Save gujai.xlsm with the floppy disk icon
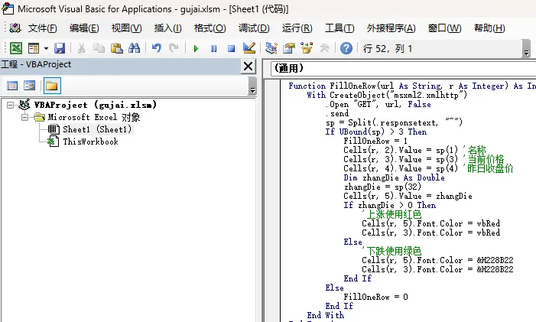Screen dimensions: 536x322 pos(60,48)
